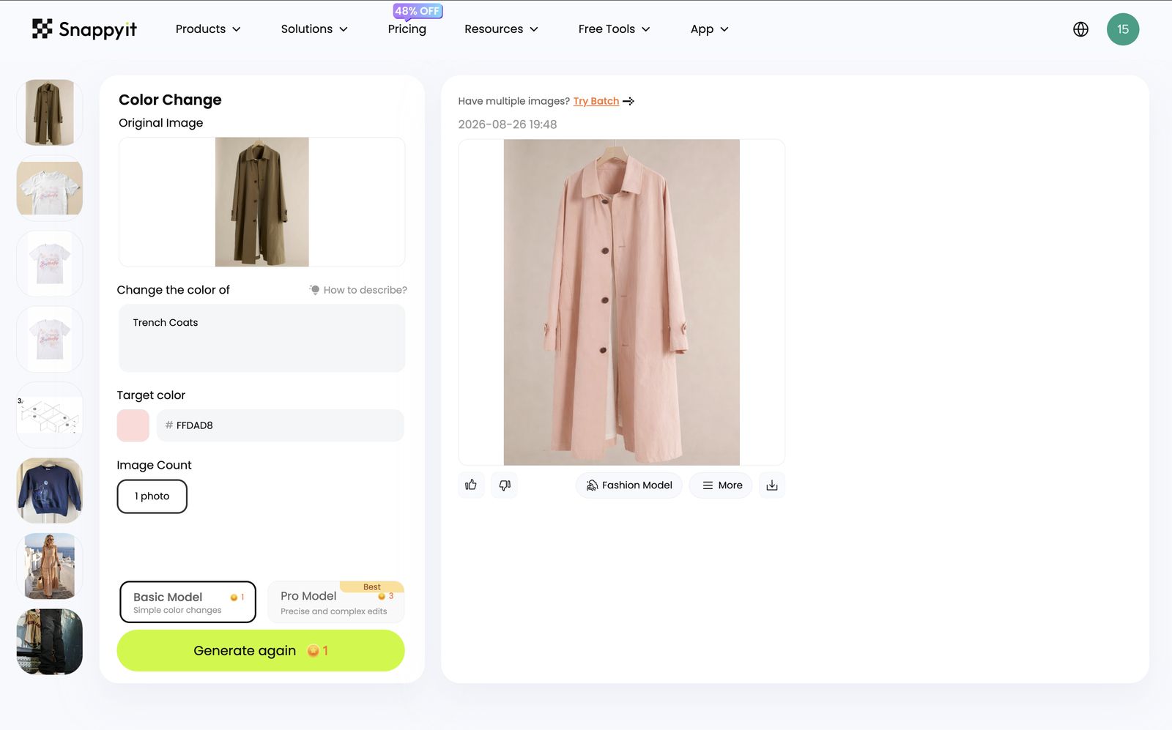Click Generate again button
Image resolution: width=1172 pixels, height=730 pixels.
pos(261,650)
